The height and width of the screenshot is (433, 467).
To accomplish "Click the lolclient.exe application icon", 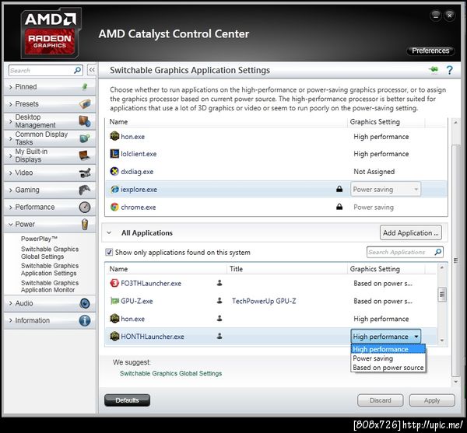I will pos(114,154).
